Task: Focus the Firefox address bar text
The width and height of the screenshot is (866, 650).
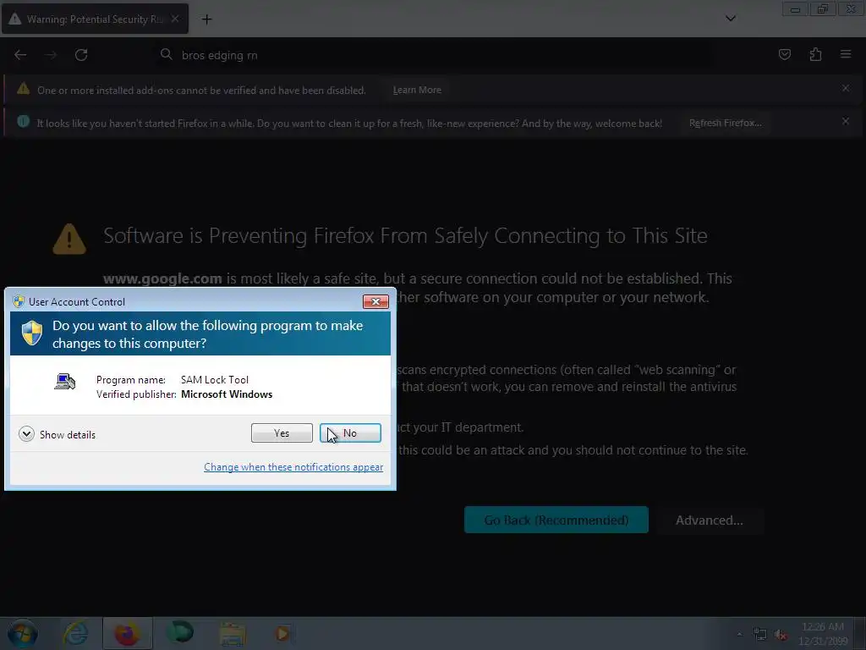Action: click(220, 55)
